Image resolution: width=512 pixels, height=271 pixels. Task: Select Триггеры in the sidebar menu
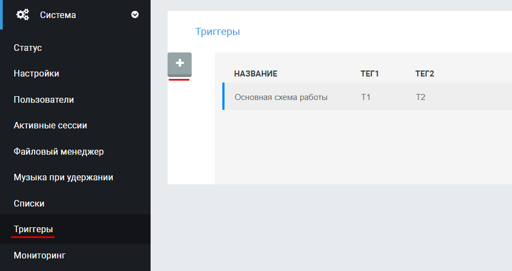point(33,229)
